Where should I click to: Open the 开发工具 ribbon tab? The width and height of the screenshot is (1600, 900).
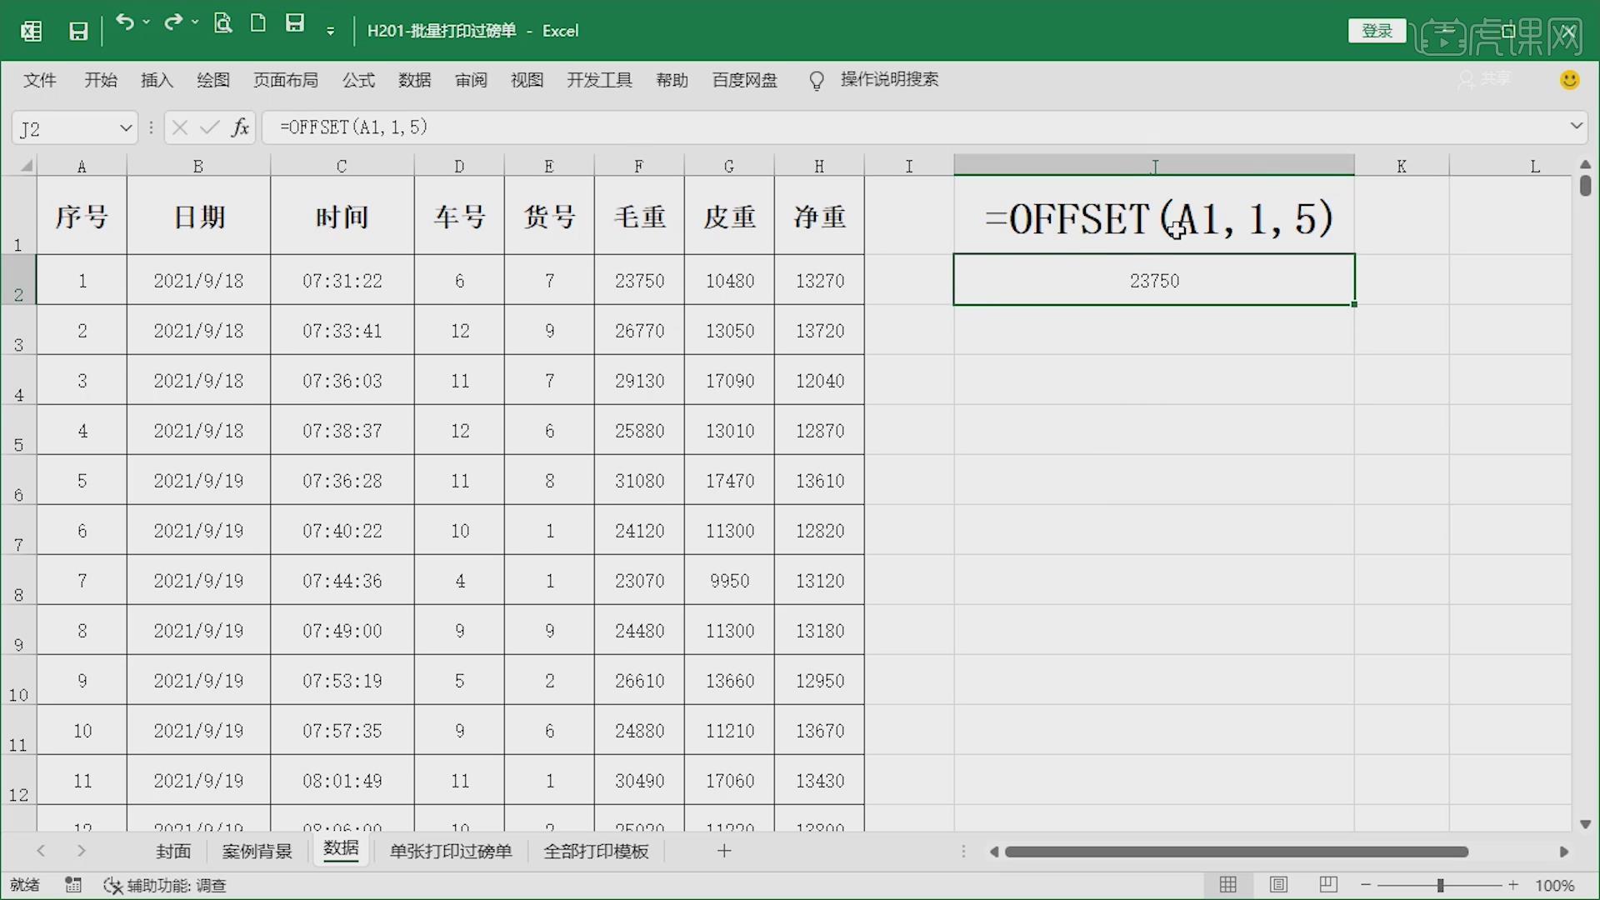tap(599, 80)
